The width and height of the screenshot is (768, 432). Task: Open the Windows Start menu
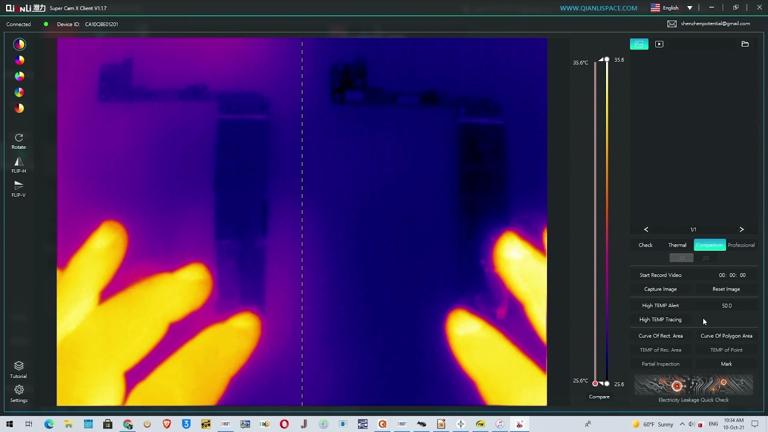(8, 424)
